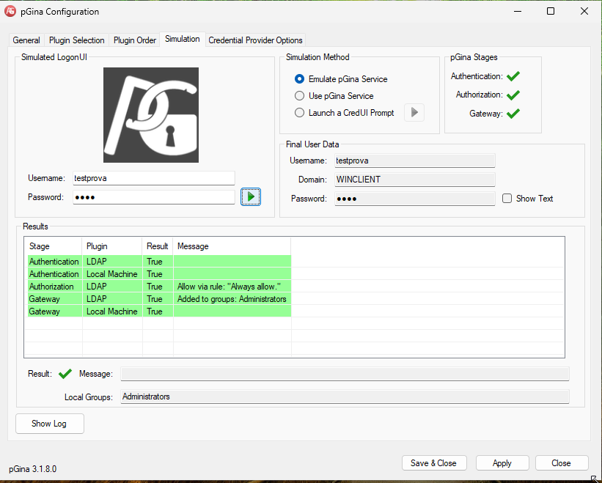This screenshot has width=602, height=483.
Task: Select the Authentication LDAP result row
Action: (159, 261)
